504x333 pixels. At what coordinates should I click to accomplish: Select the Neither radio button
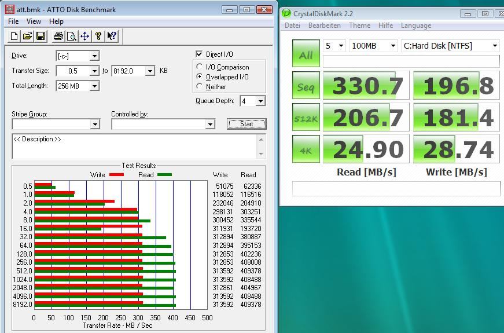199,86
